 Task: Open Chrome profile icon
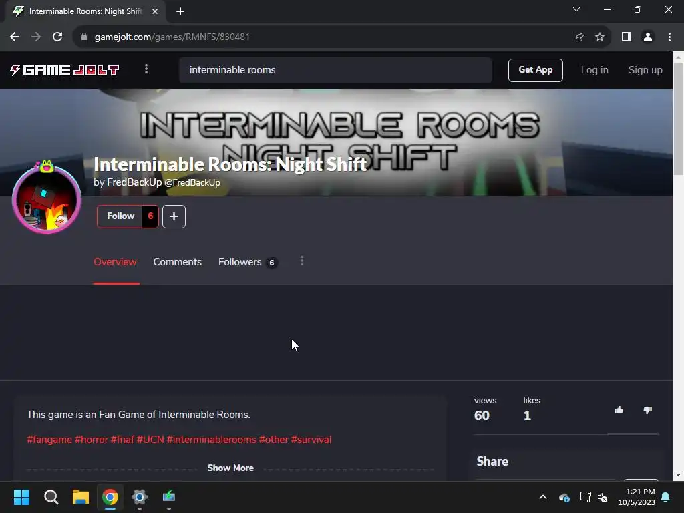(648, 37)
